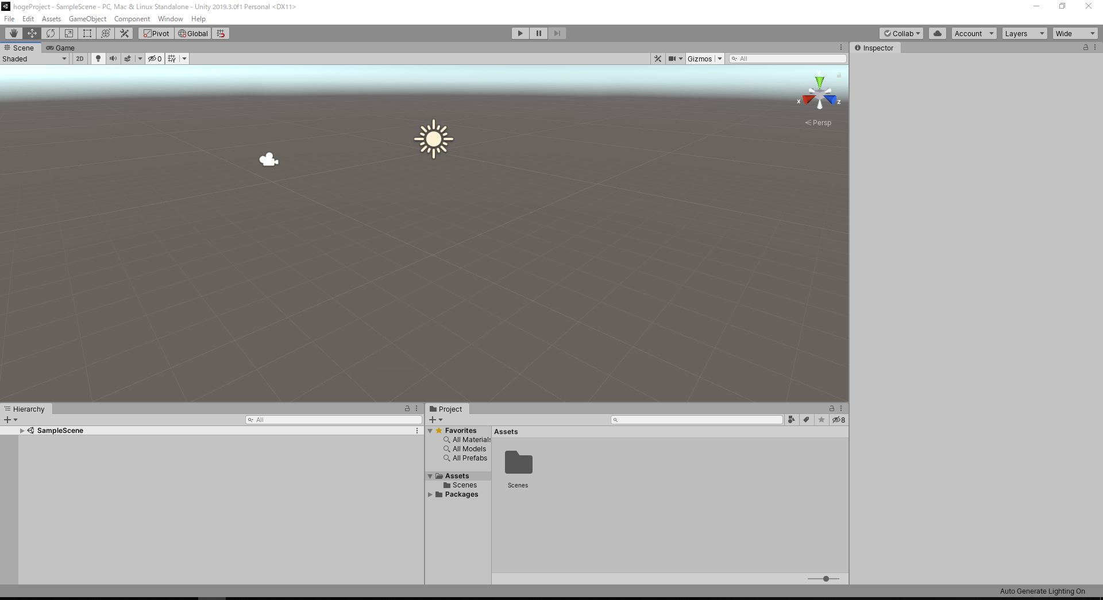Open the GameObject menu
The image size is (1103, 600).
pos(87,19)
